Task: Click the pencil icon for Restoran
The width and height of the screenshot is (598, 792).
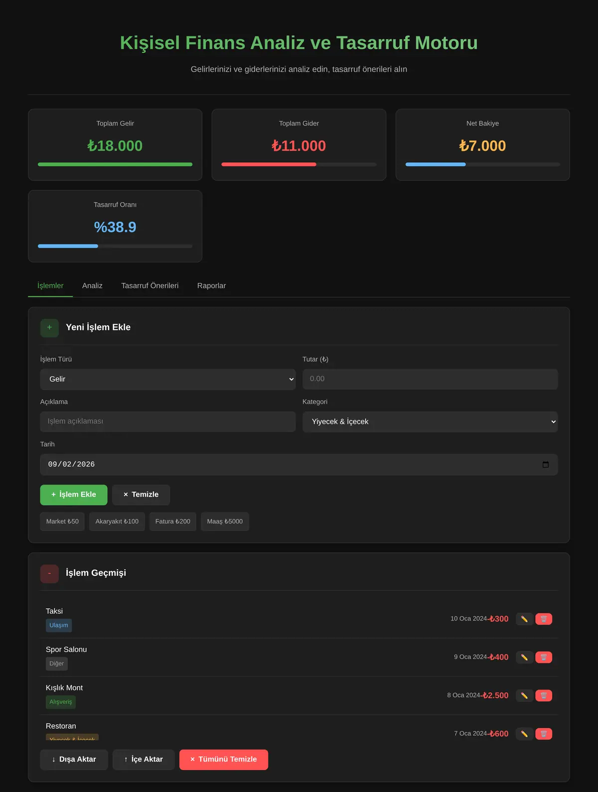Action: point(524,734)
